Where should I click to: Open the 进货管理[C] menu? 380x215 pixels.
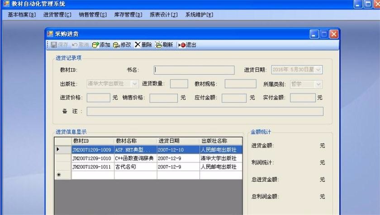coord(57,15)
